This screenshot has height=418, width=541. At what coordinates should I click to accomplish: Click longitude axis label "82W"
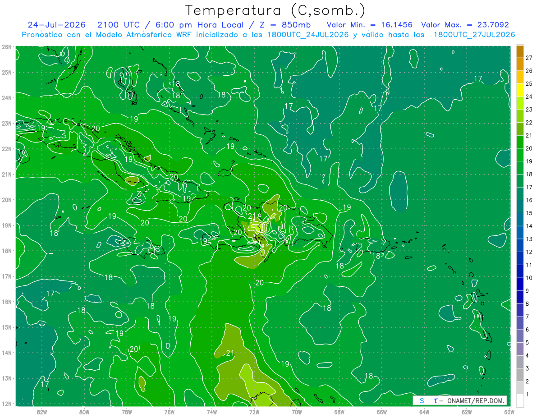coord(41,411)
